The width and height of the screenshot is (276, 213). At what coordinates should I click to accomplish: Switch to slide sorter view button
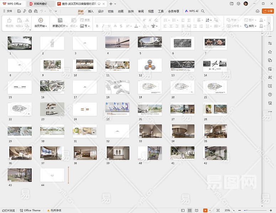(x=190, y=211)
